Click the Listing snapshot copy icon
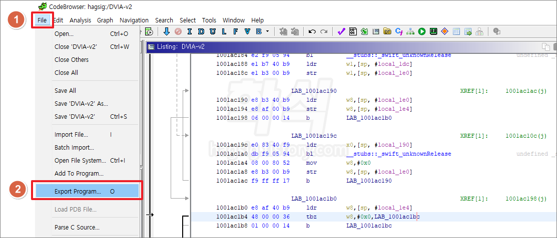557x238 pixels. coord(545,46)
